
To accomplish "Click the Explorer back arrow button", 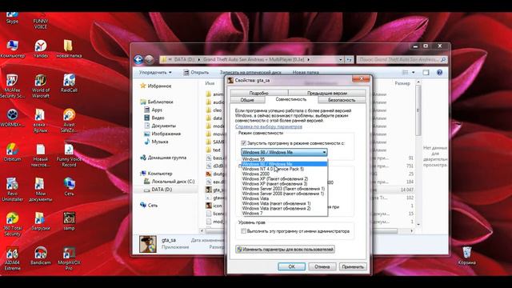I will [x=138, y=59].
